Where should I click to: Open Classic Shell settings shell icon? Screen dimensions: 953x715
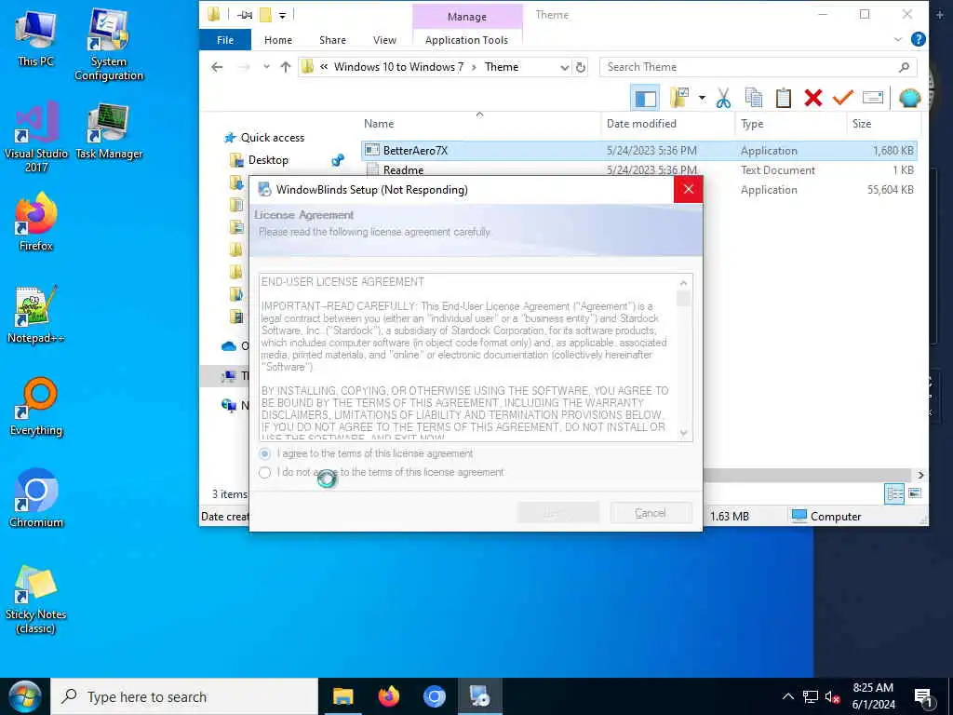point(909,98)
